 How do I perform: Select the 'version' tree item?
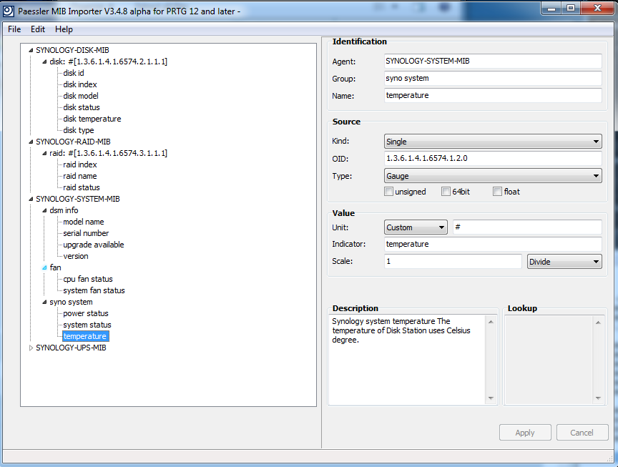point(76,256)
